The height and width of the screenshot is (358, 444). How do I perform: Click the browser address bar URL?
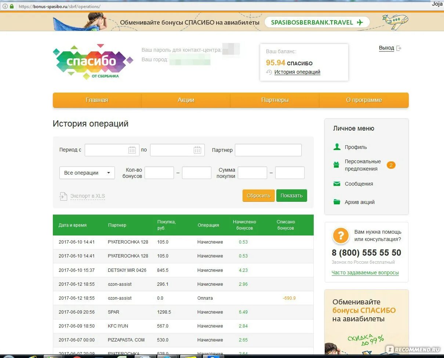(59, 7)
